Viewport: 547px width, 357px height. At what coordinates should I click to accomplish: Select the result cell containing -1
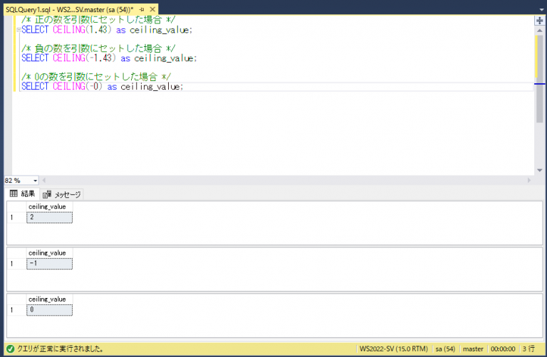[x=50, y=264]
